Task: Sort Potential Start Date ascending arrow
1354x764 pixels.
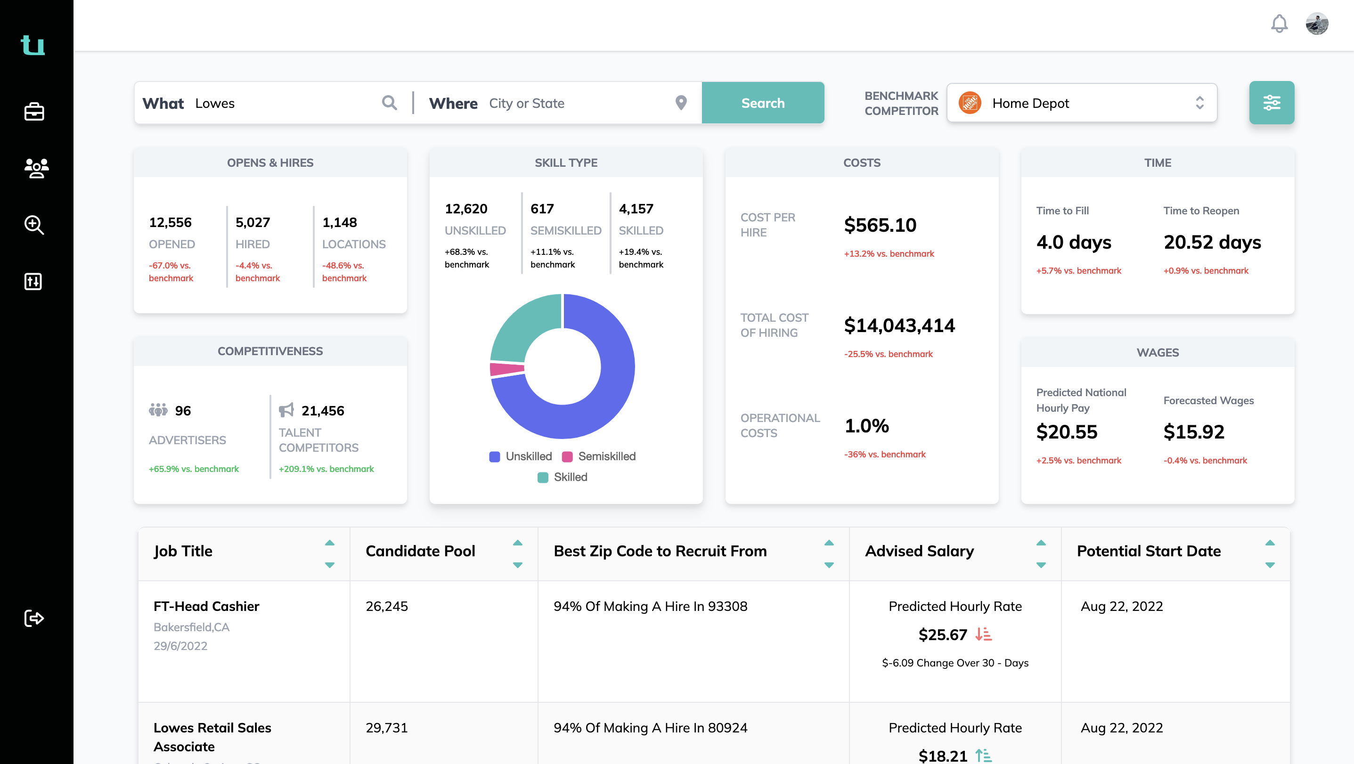Action: coord(1270,543)
